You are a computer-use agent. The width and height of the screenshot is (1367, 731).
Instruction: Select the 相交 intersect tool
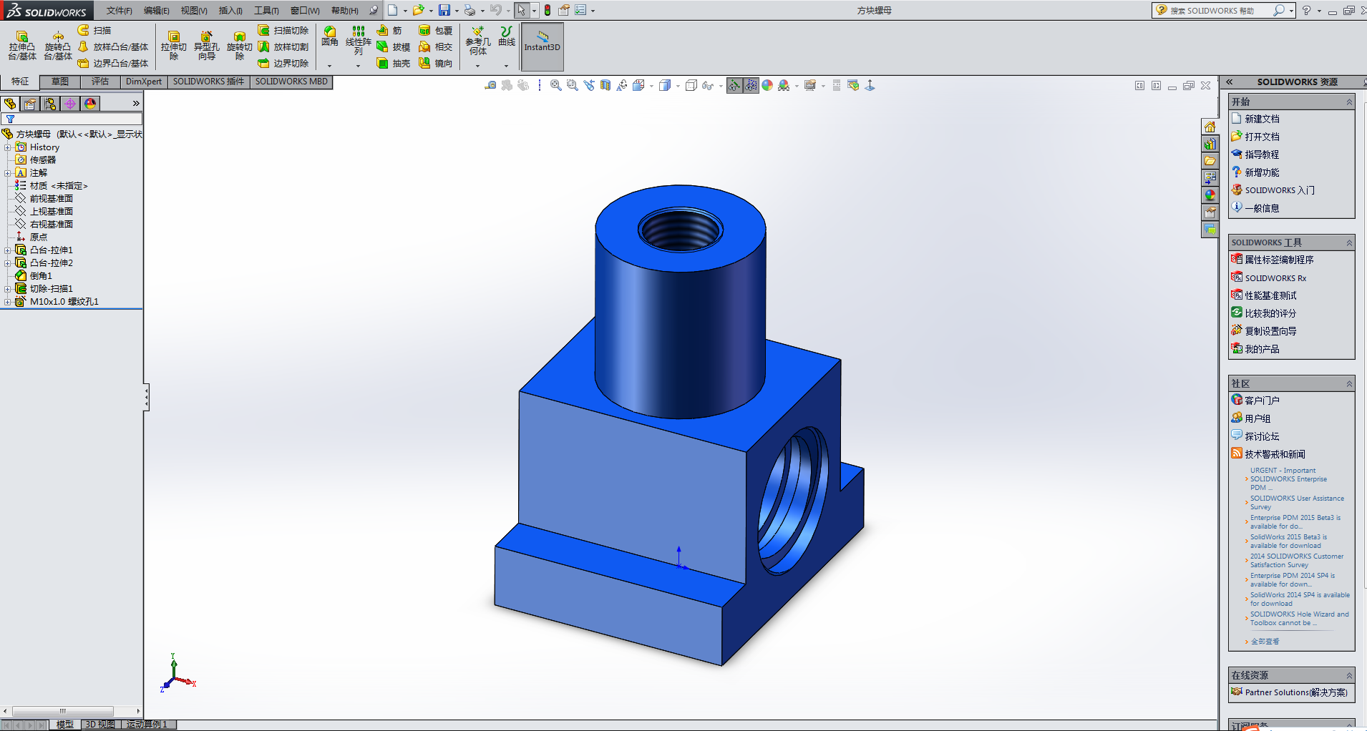click(436, 46)
